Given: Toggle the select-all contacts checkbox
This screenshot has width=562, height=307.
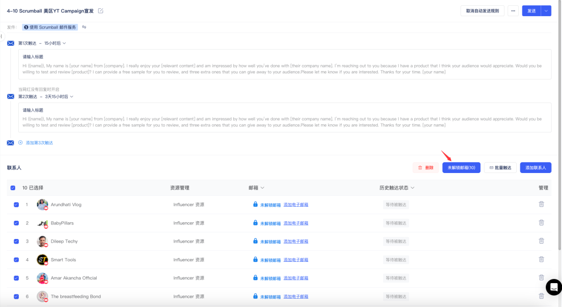Looking at the screenshot, I should coord(13,188).
